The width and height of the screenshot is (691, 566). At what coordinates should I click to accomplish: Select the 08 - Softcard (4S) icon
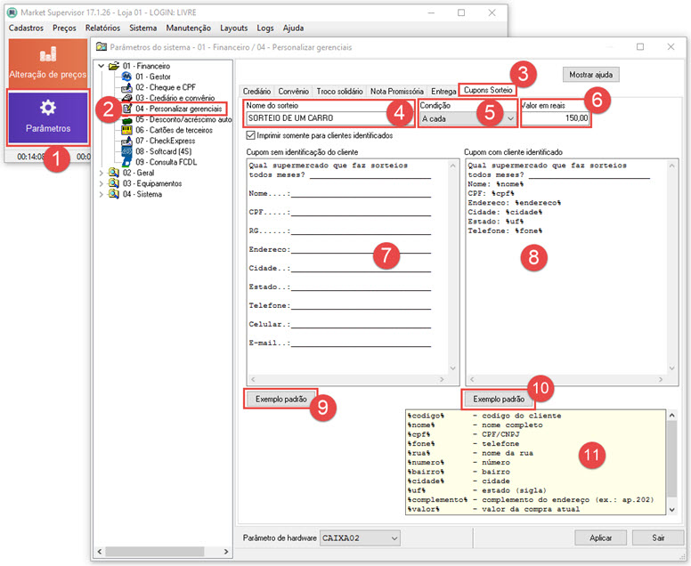coord(127,151)
